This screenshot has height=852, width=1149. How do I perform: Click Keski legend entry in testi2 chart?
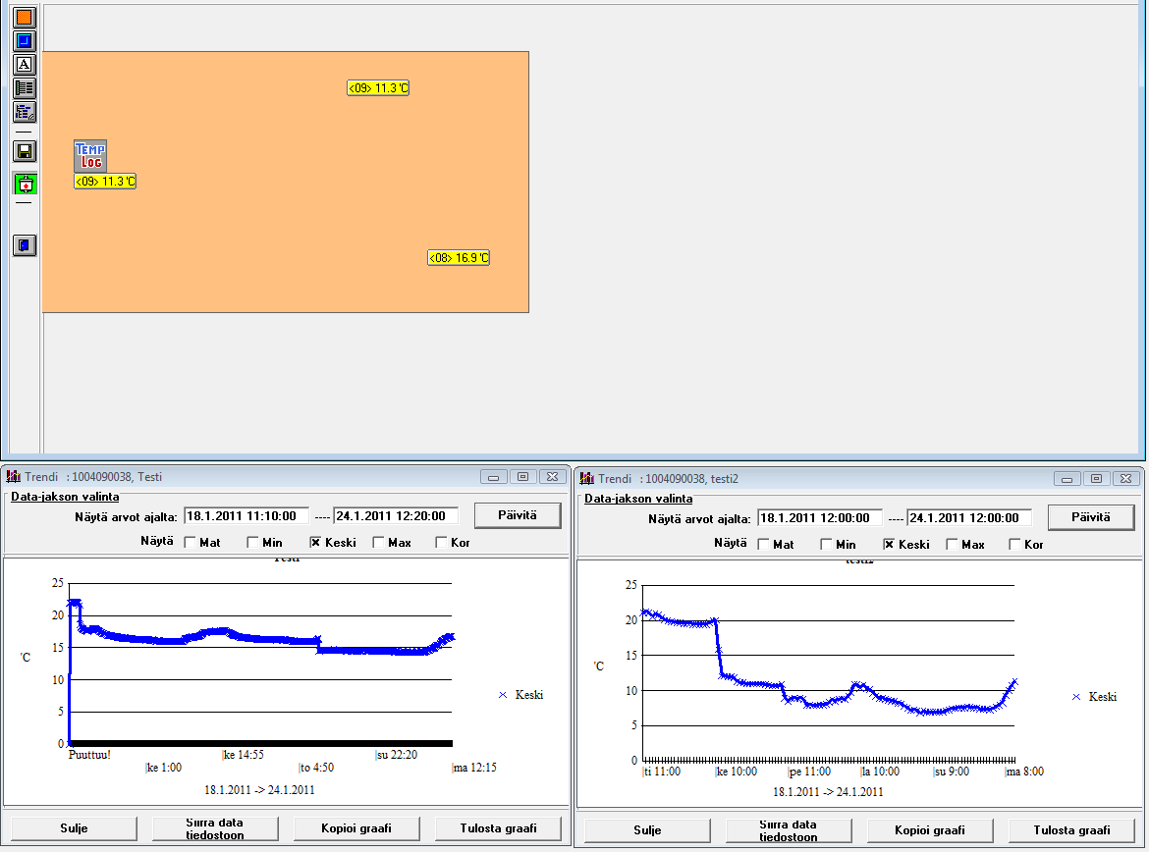[x=1095, y=697]
